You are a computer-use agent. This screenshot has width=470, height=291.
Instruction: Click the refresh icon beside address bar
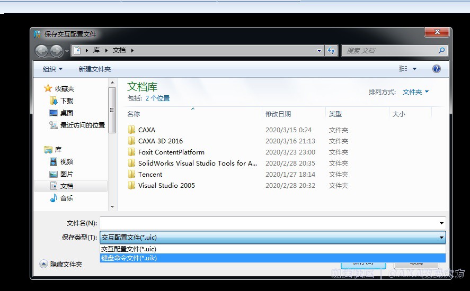pyautogui.click(x=332, y=51)
